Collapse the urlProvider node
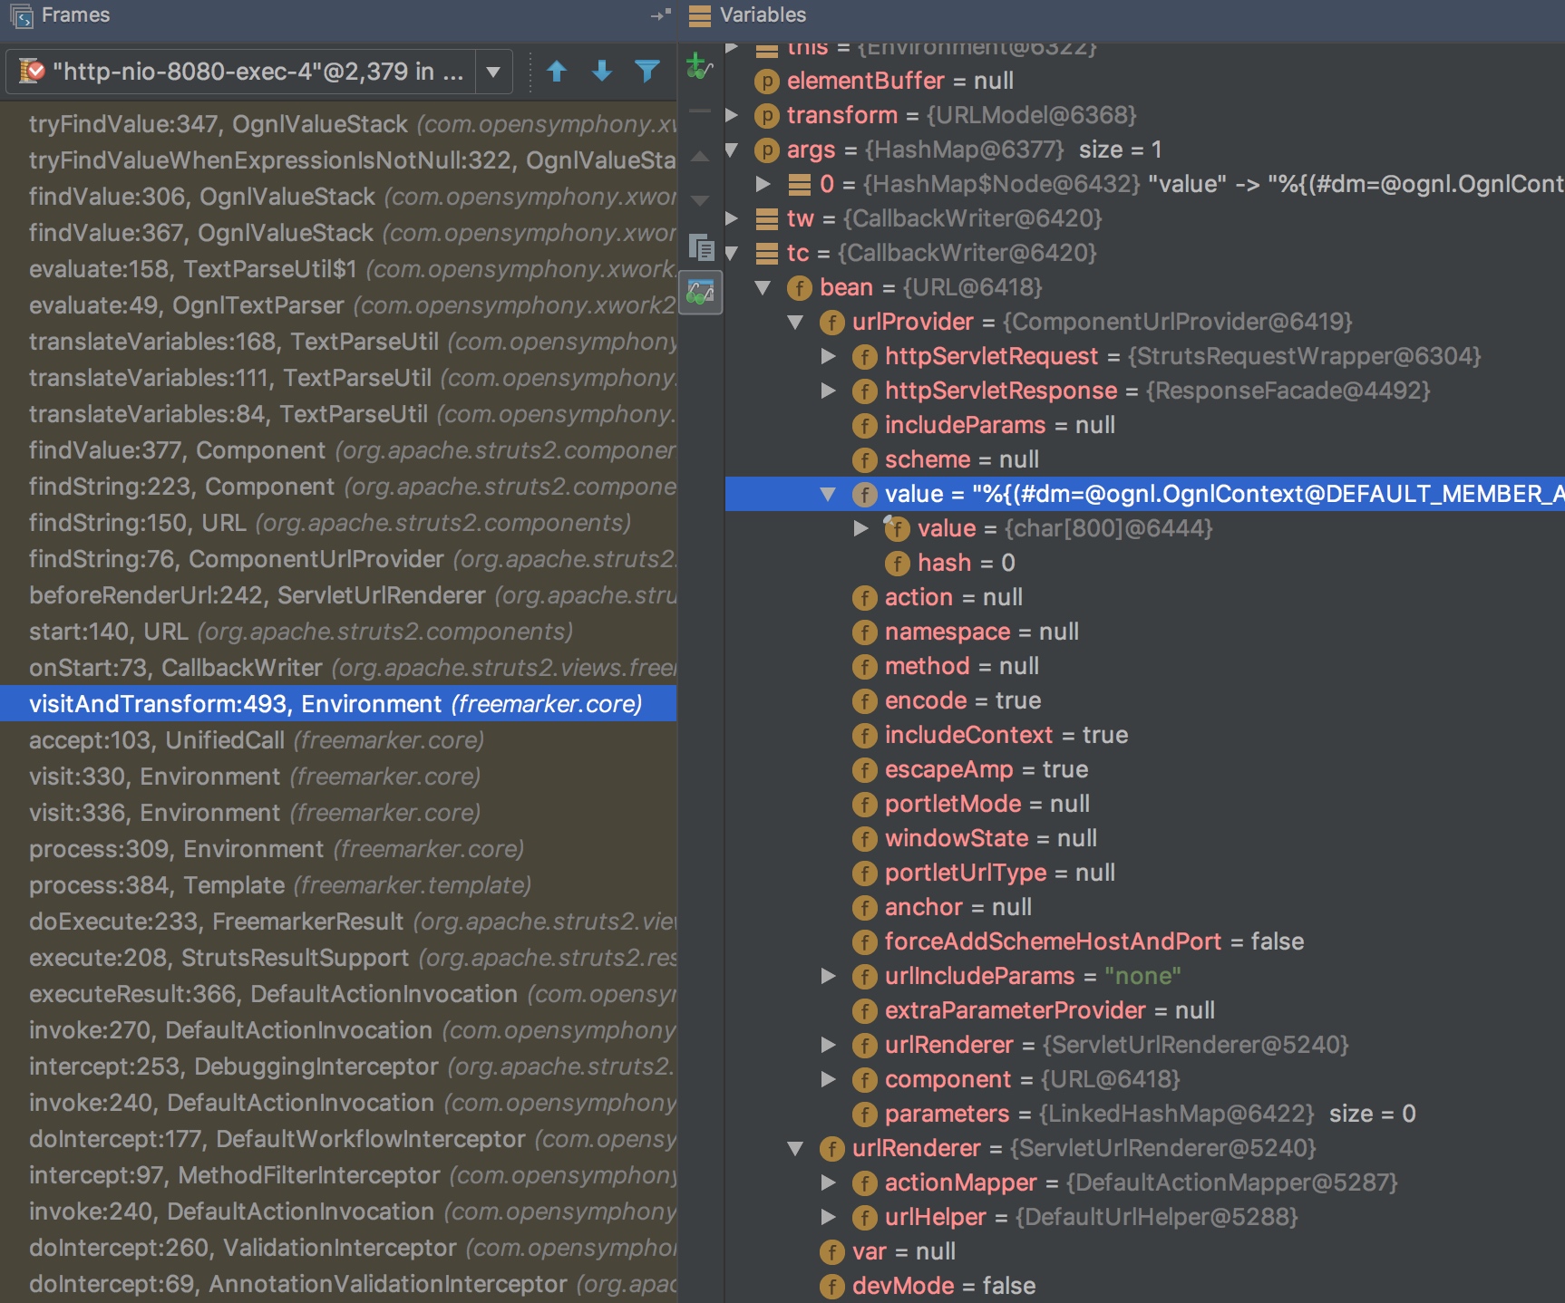Screen dimensions: 1565x1303 [x=796, y=322]
